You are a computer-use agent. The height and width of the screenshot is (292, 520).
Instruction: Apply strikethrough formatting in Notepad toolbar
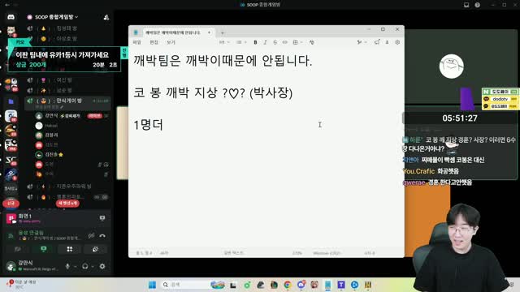[275, 42]
